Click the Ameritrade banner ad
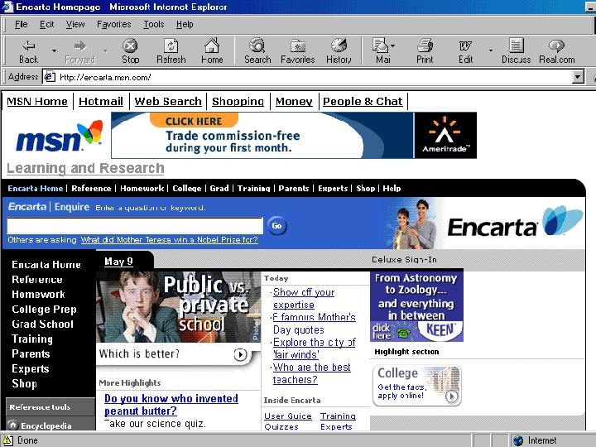Screen dimensions: 596x447 294,135
